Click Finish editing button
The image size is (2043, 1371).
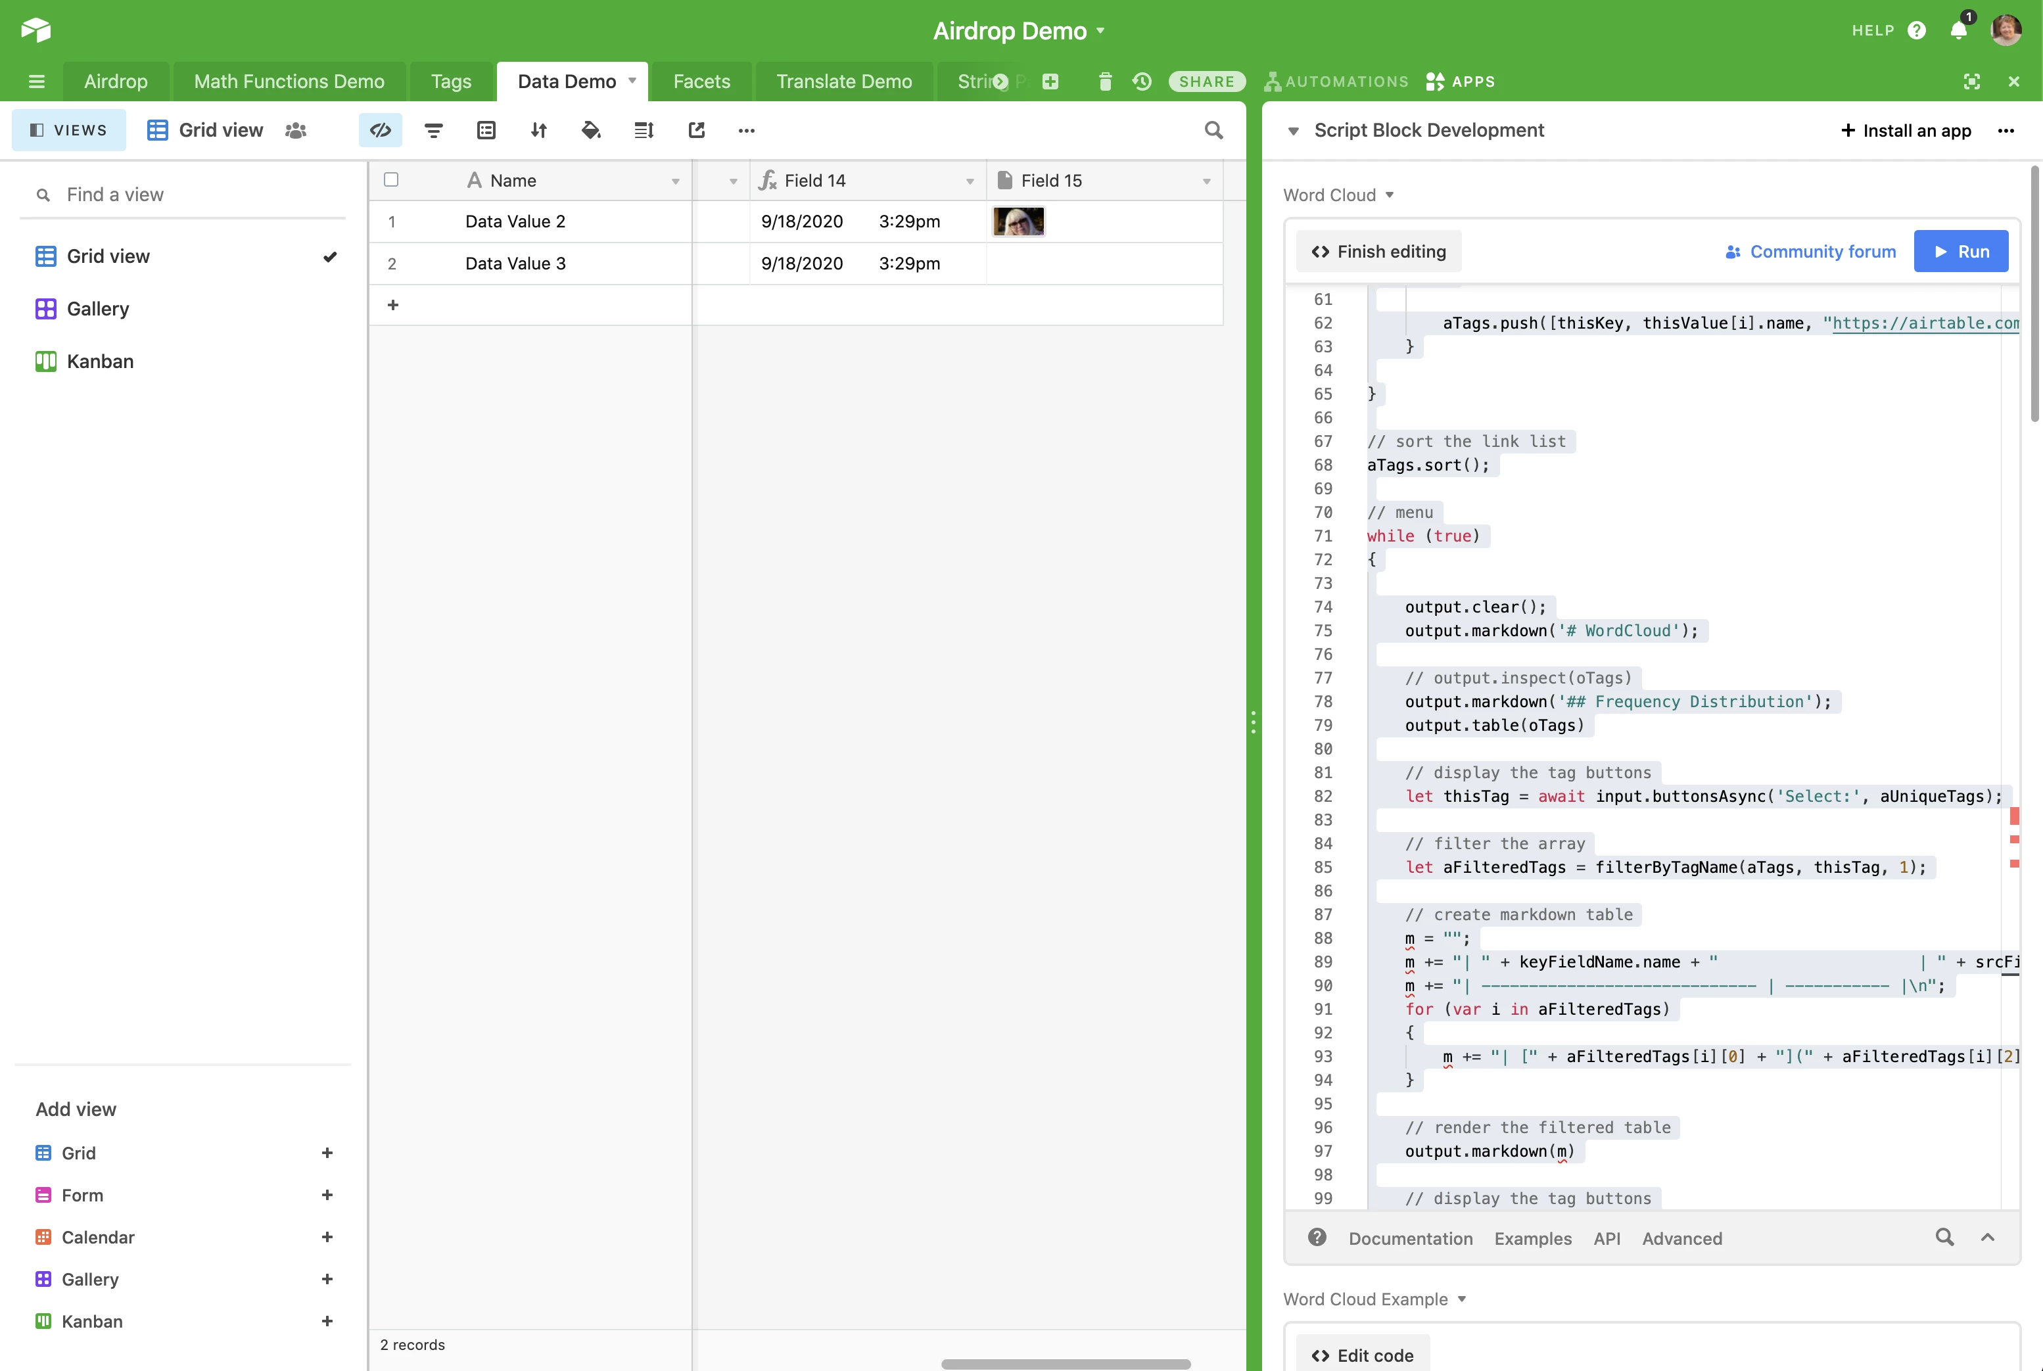point(1378,251)
